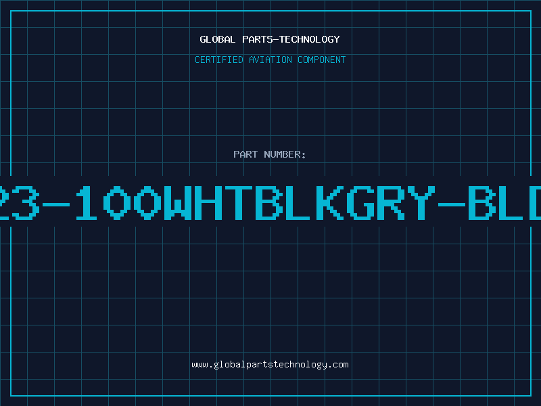Open the www.globalpartstechnology.com link

pyautogui.click(x=270, y=365)
